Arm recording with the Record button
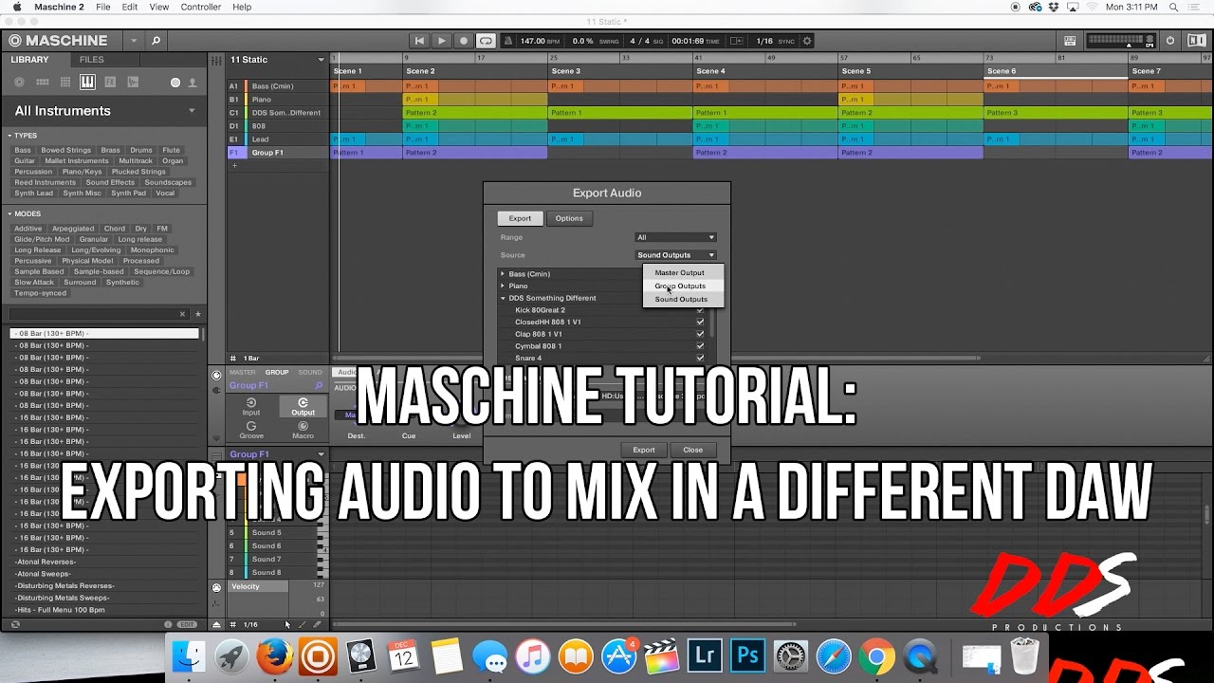This screenshot has height=683, width=1214. [x=464, y=41]
